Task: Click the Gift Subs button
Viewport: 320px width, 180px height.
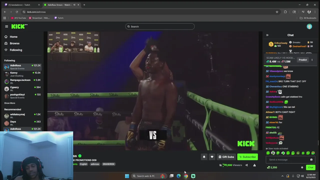Action: [x=226, y=157]
